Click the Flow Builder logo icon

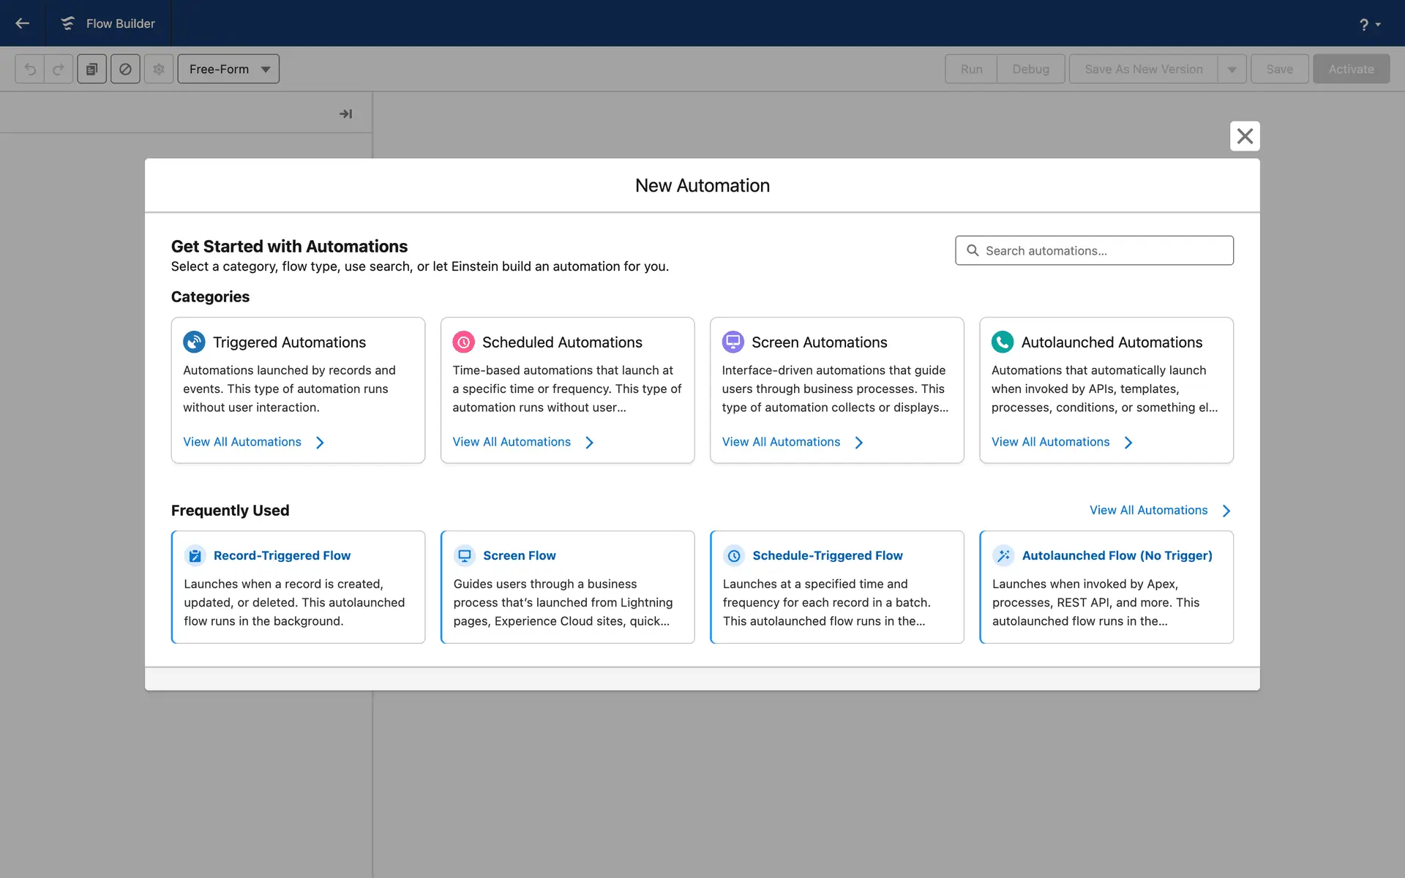[x=67, y=23]
